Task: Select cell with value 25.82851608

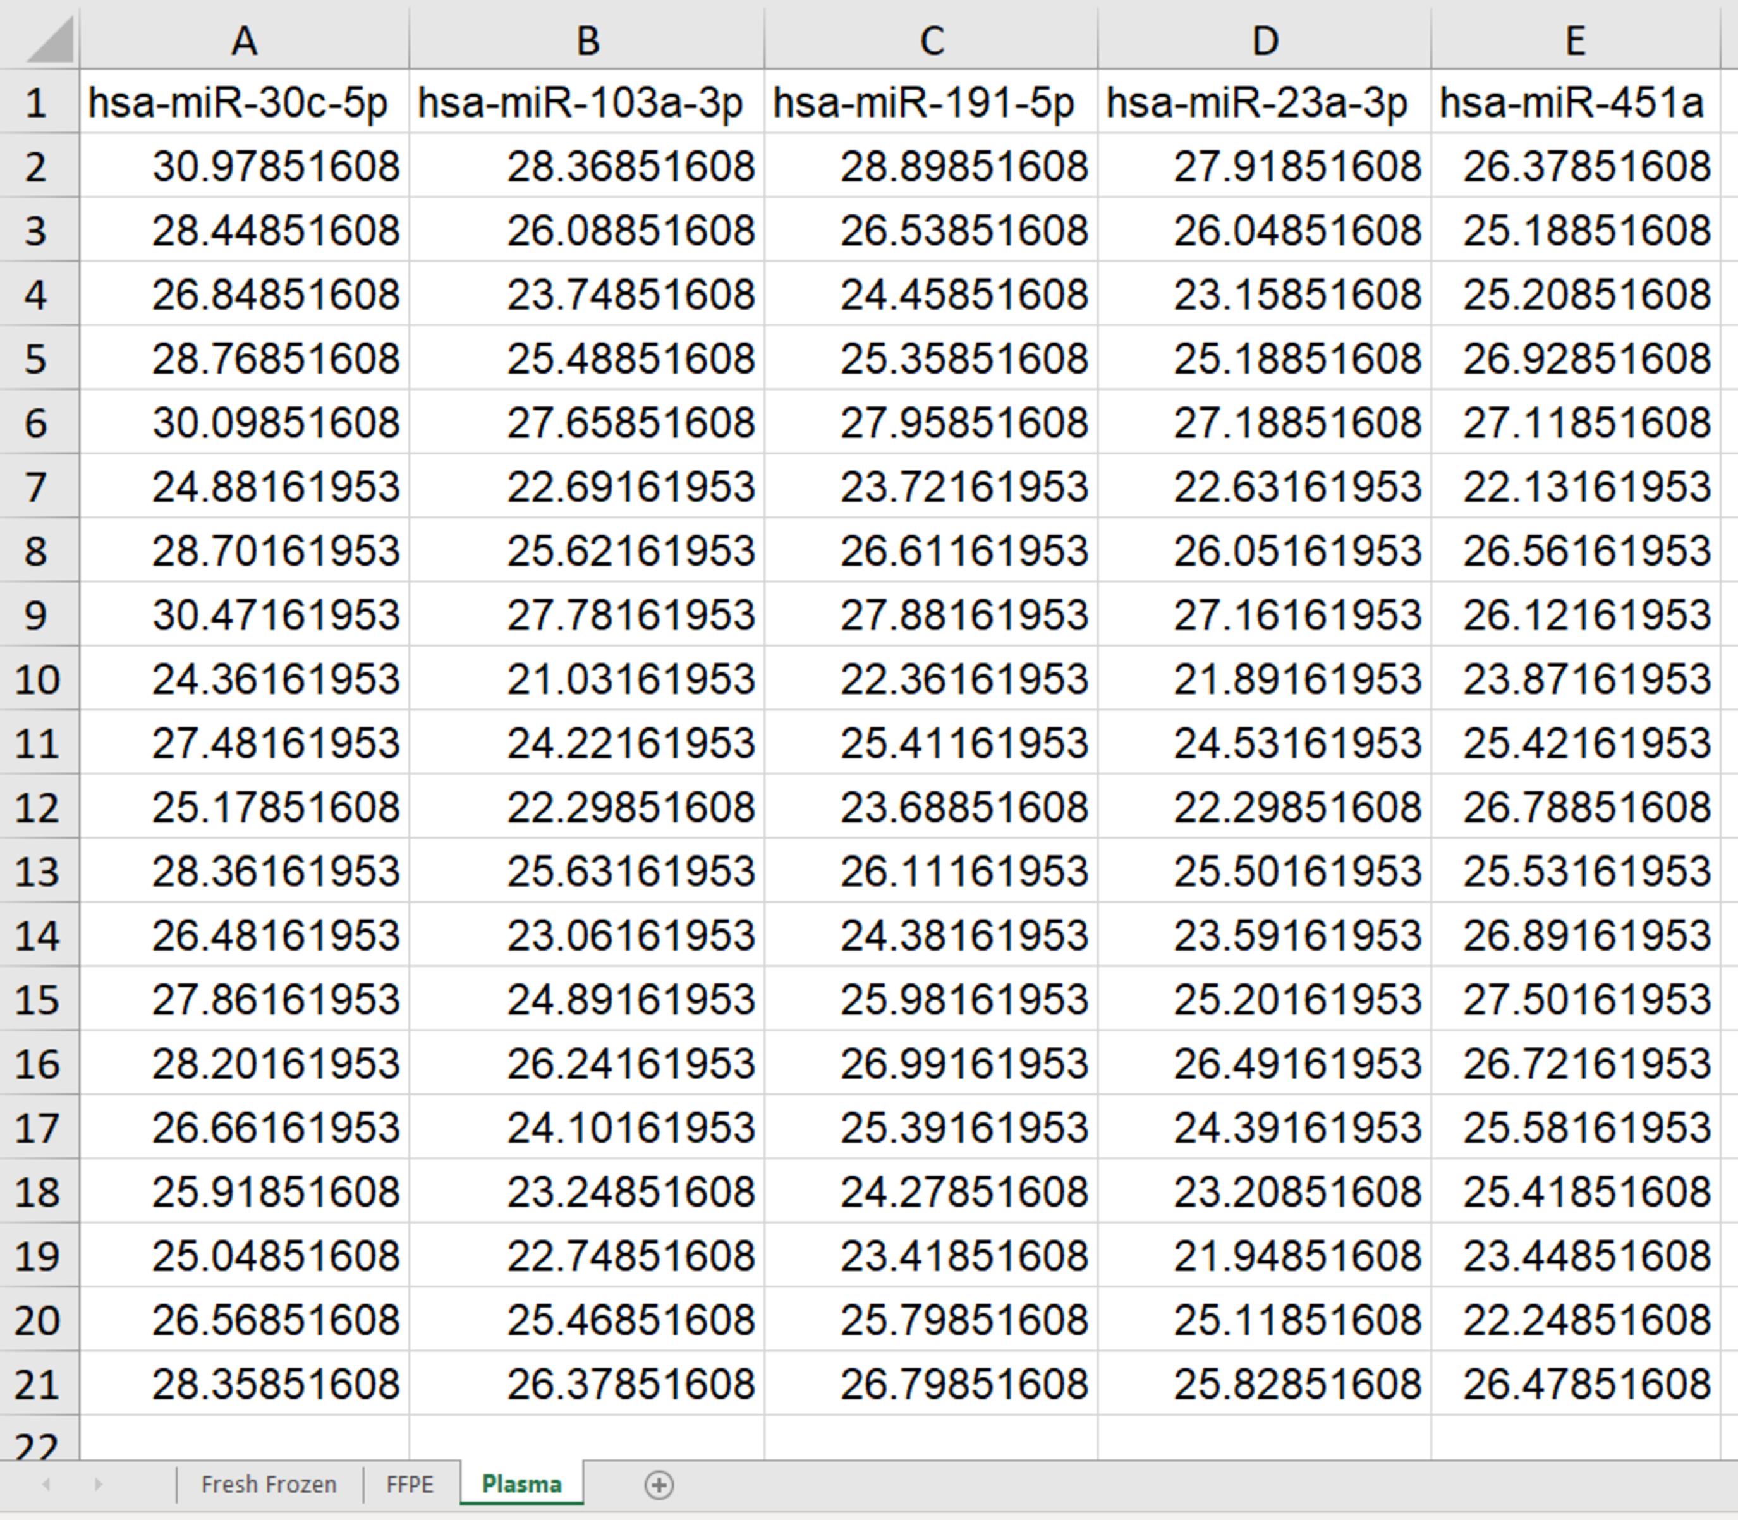Action: click(1265, 1383)
